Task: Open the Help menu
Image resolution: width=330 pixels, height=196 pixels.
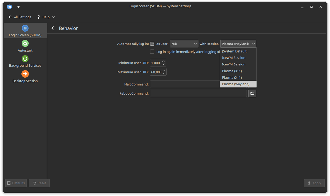Action: [x=46, y=17]
